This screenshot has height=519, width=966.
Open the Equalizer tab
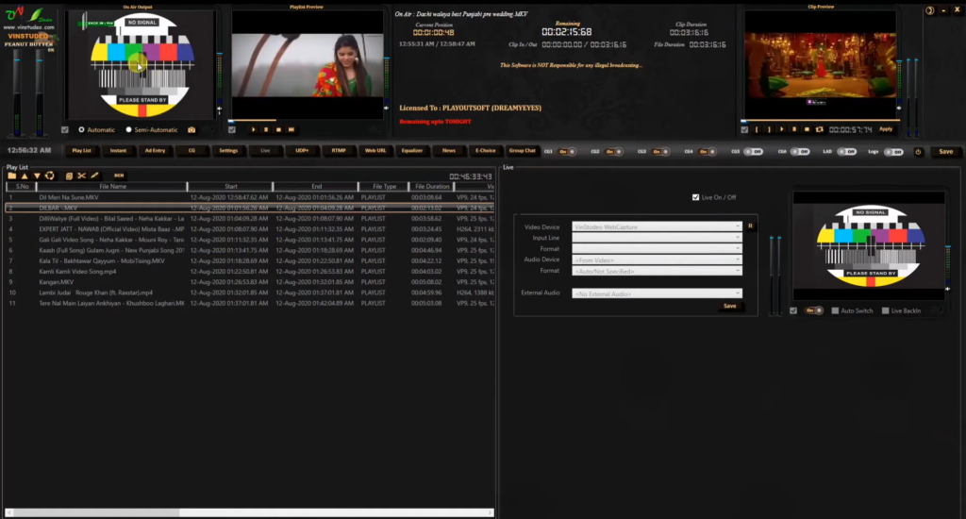coord(412,150)
